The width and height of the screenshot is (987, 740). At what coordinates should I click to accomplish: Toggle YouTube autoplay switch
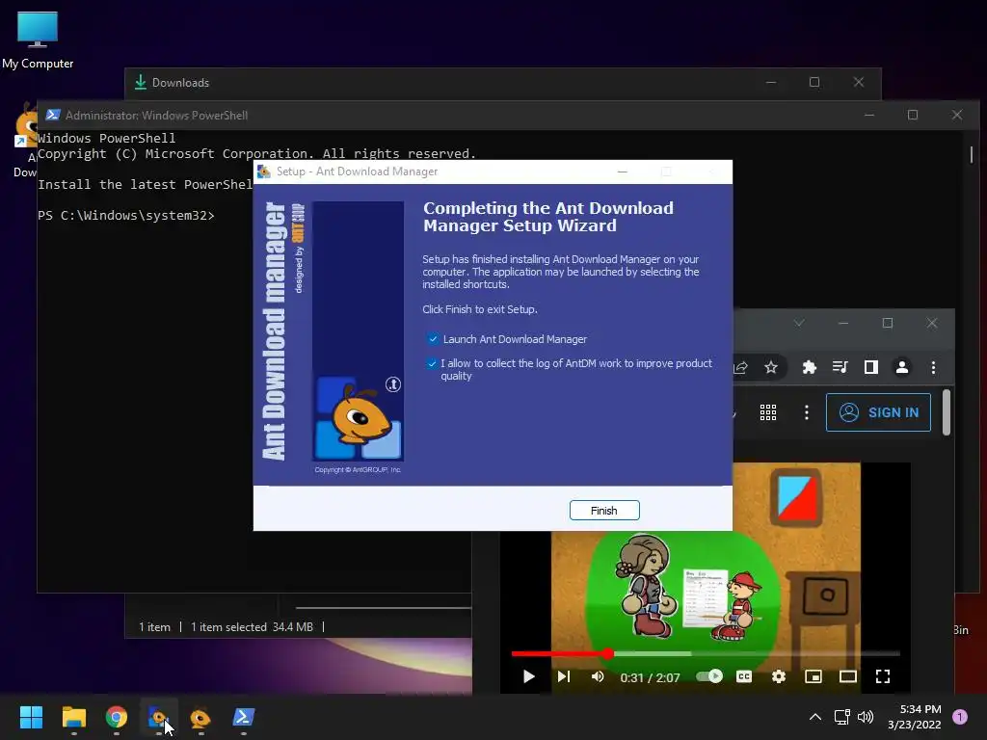[x=709, y=676]
